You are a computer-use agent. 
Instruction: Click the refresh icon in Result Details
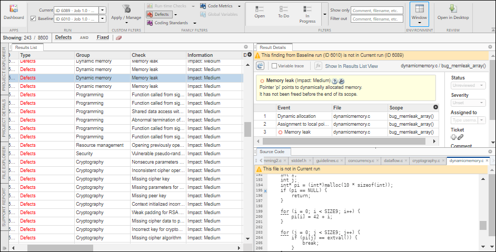coord(260,66)
